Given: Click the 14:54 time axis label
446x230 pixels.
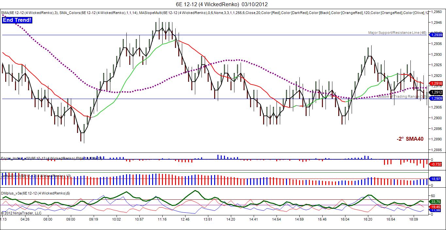Looking at the screenshot, I should click(x=277, y=219).
